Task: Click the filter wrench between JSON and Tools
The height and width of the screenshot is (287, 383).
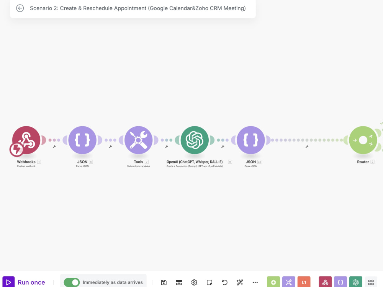Action: (x=110, y=147)
